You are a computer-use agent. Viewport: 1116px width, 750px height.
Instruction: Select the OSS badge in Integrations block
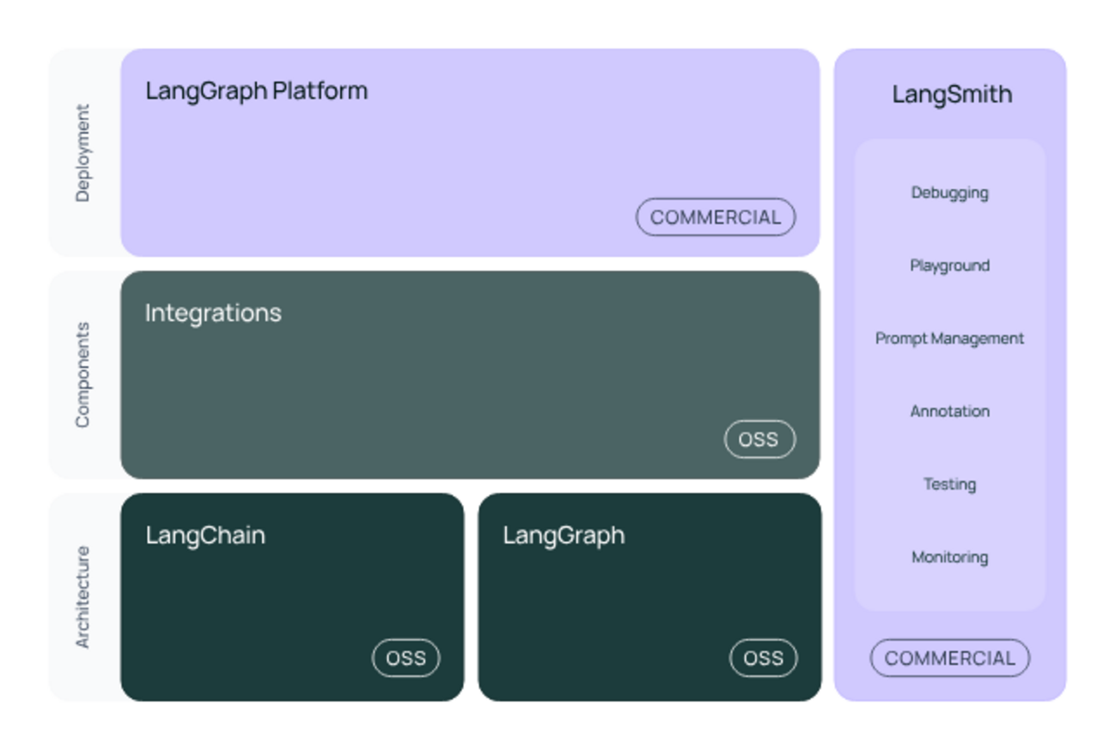pos(759,439)
